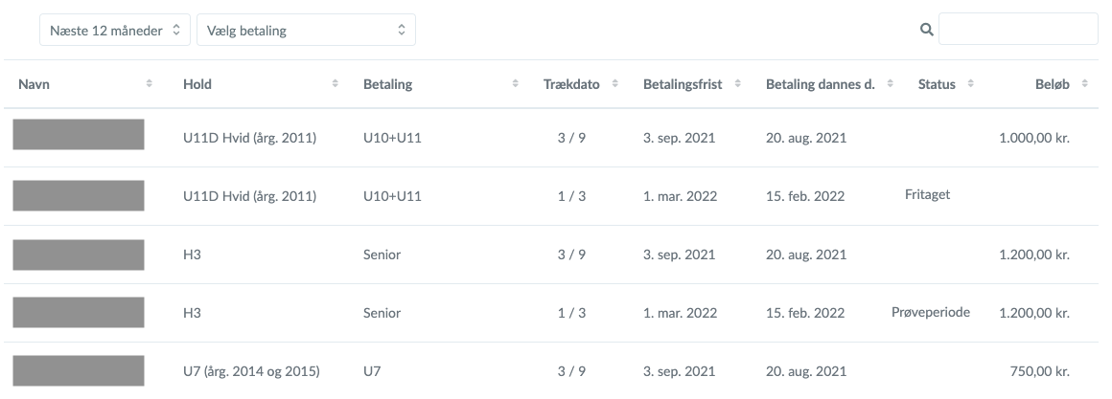Viewport: 1112px width, 399px height.
Task: Click Betaling dannes d. sort icon
Action: coord(891,84)
